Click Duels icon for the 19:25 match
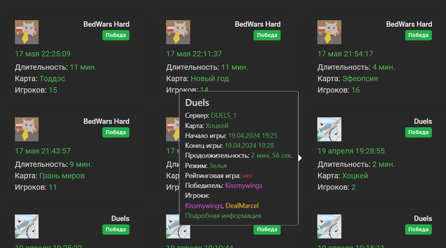 coord(27,227)
